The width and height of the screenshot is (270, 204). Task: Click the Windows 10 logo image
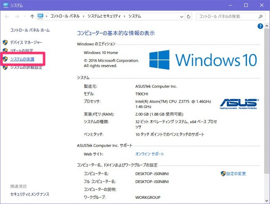coord(203,60)
